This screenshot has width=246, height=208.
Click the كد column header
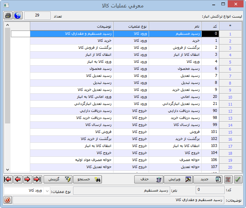point(210,26)
